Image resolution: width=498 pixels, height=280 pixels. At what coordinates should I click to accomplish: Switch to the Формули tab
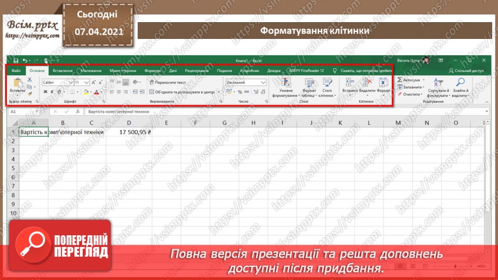tap(152, 70)
